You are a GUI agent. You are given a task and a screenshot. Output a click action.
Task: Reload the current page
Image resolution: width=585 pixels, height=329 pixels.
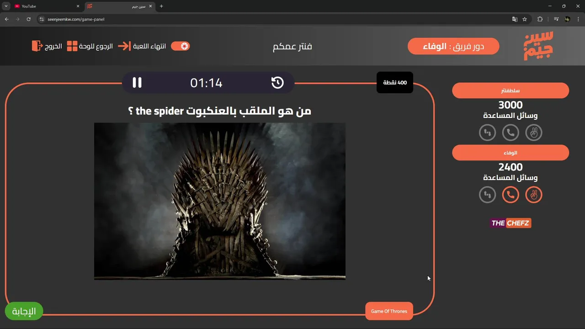click(28, 19)
